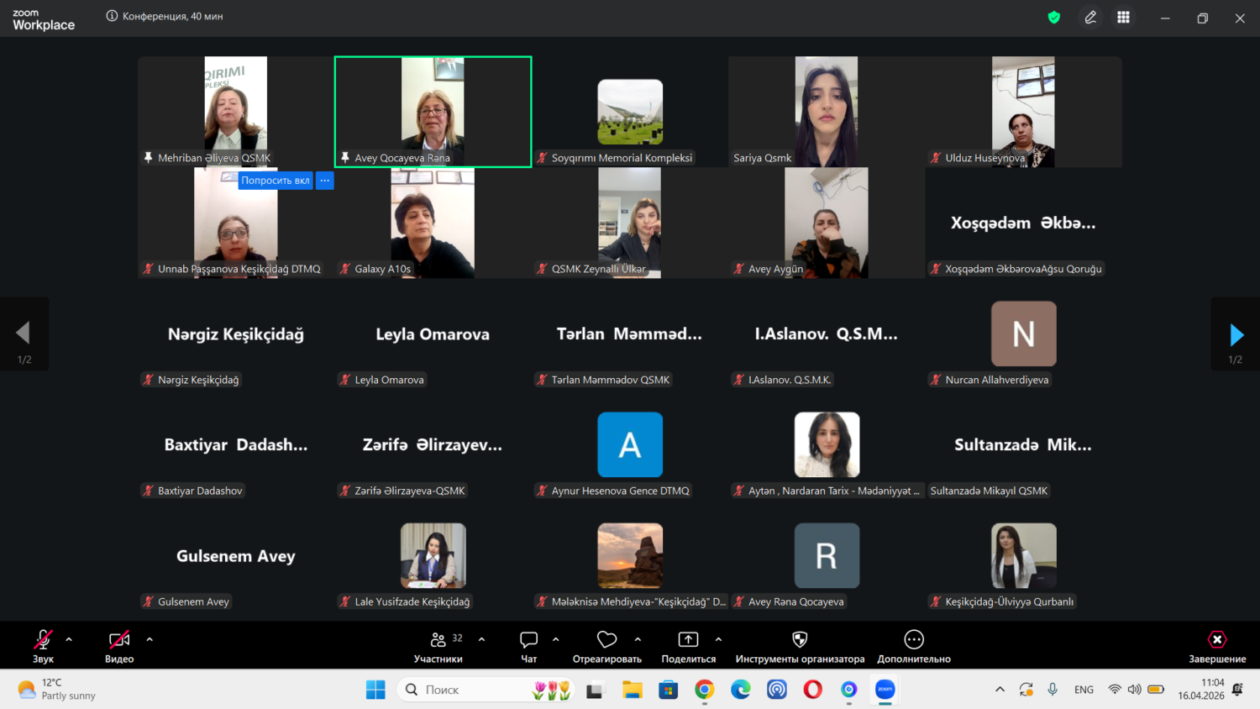1260x709 pixels.
Task: Turn on camera with Видео button
Action: click(119, 646)
